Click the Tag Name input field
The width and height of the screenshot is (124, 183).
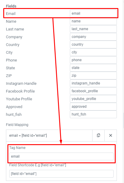click(61, 156)
